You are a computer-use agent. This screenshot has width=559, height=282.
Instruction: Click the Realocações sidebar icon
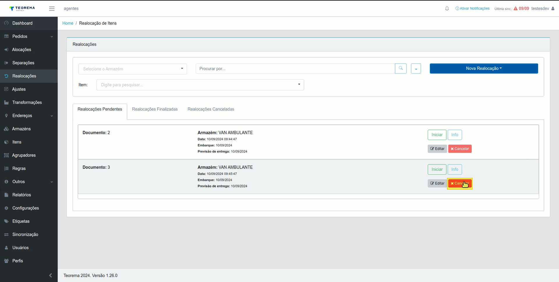(x=6, y=76)
